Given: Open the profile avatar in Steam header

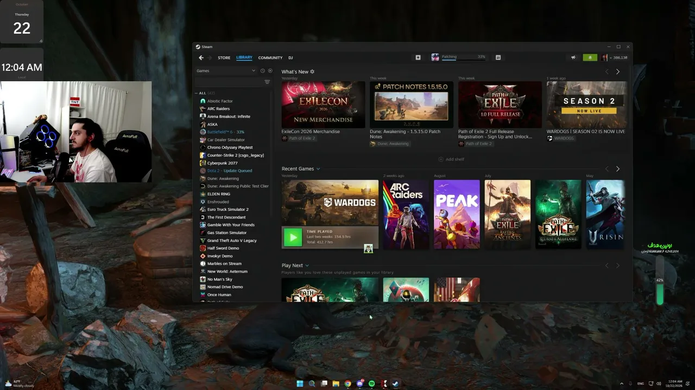Looking at the screenshot, I should [x=604, y=57].
